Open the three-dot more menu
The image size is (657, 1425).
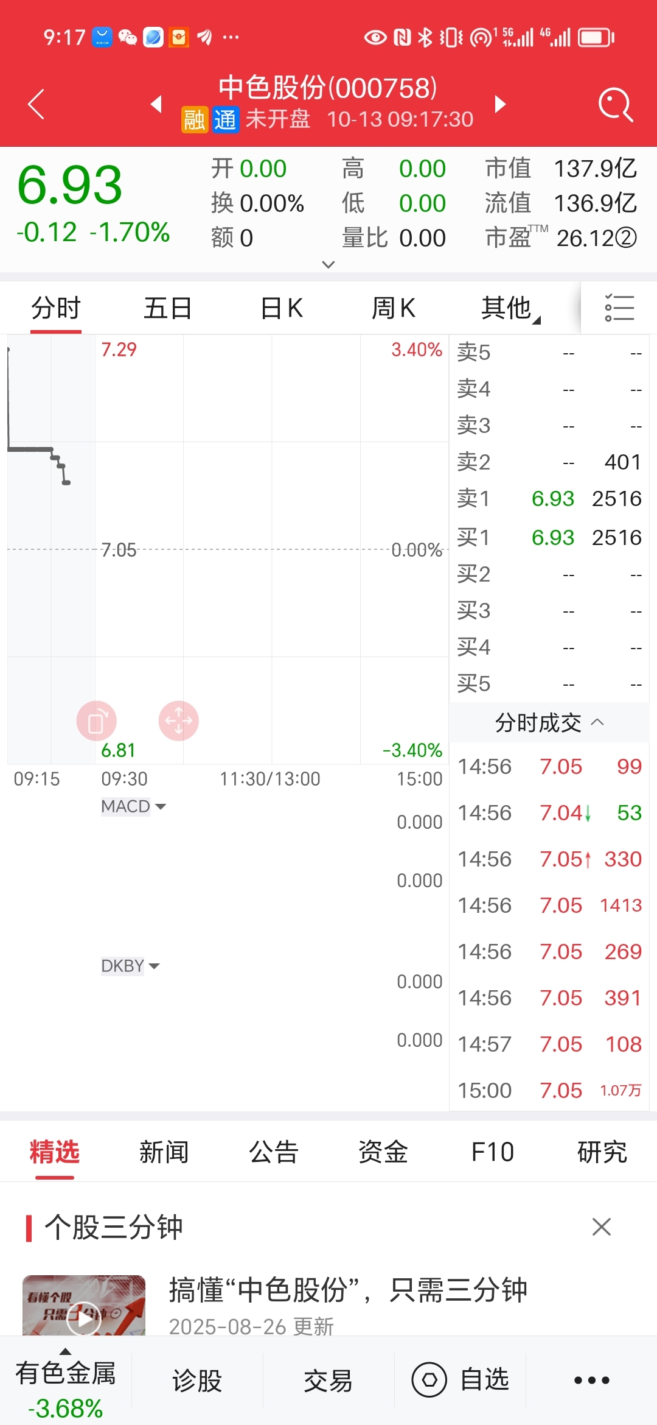(591, 1380)
